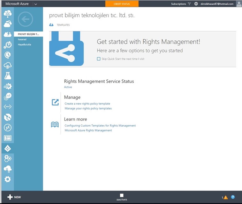Viewport: 242px width, 204px height.
Task: Expand the Microsoft Azure chevron dropdown
Action: [36, 4]
